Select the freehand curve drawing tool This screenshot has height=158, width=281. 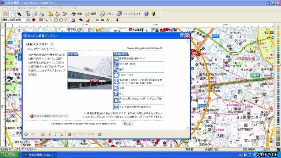click(66, 20)
